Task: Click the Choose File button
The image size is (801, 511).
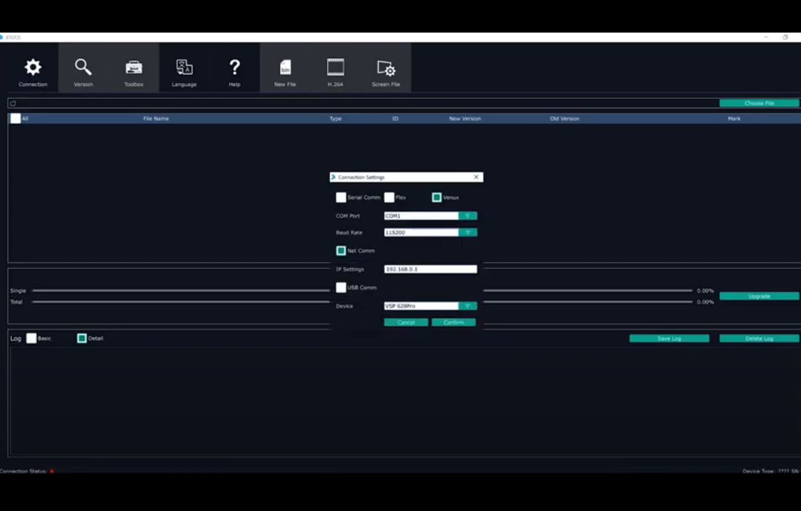Action: [759, 103]
